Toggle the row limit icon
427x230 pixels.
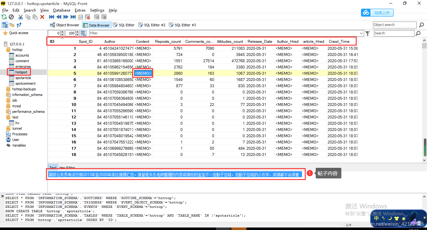[x=83, y=33]
